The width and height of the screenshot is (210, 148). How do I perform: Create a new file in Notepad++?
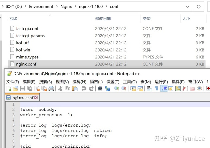point(9,89)
